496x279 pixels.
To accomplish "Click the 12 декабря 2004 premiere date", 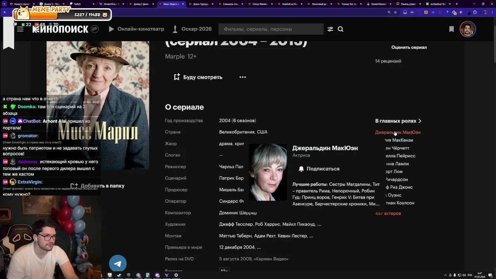I will pos(237,247).
